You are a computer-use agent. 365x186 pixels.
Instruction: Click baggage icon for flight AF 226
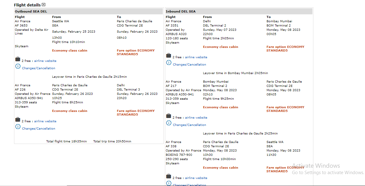[18, 120]
